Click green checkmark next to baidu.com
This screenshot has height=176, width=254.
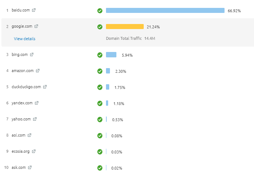coord(100,10)
